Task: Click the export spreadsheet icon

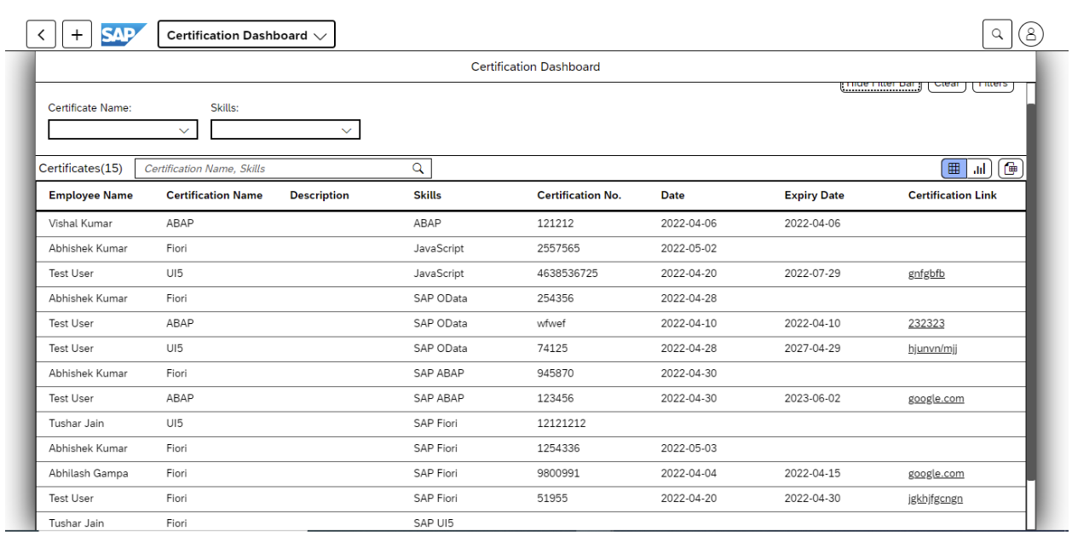Action: [x=1010, y=168]
